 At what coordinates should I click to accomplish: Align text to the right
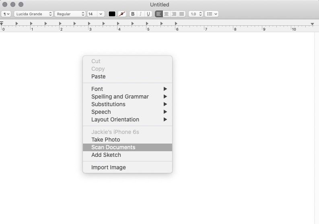pyautogui.click(x=174, y=14)
